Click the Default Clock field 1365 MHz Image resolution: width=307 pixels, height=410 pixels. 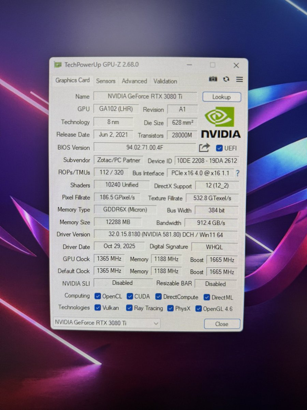[109, 271]
